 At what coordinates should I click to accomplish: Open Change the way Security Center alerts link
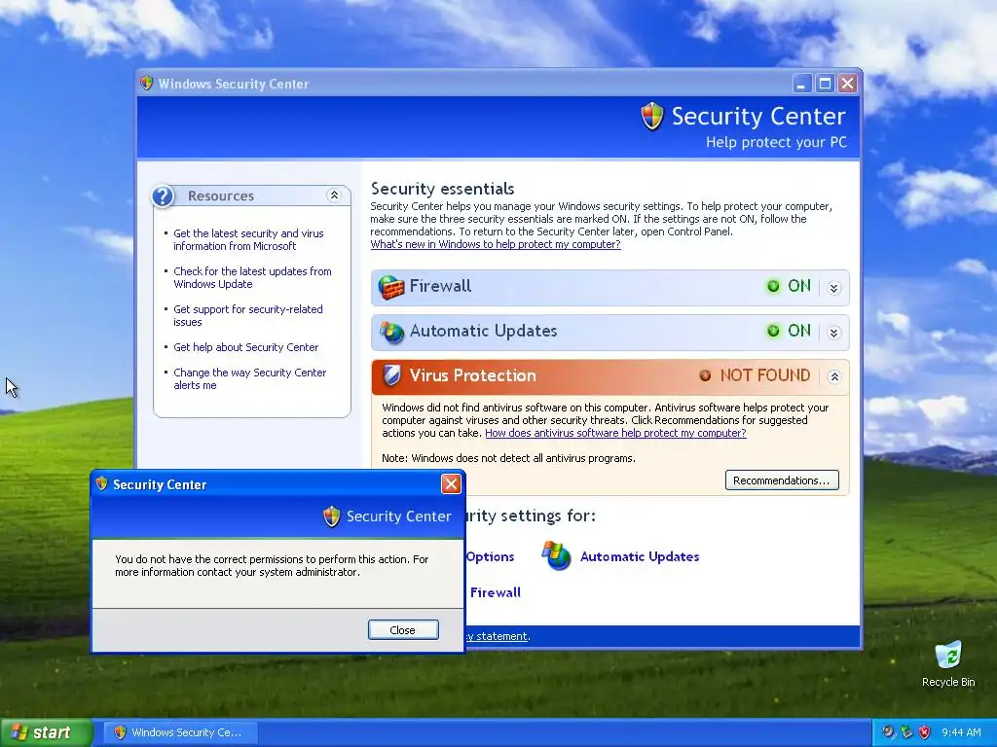click(x=250, y=378)
